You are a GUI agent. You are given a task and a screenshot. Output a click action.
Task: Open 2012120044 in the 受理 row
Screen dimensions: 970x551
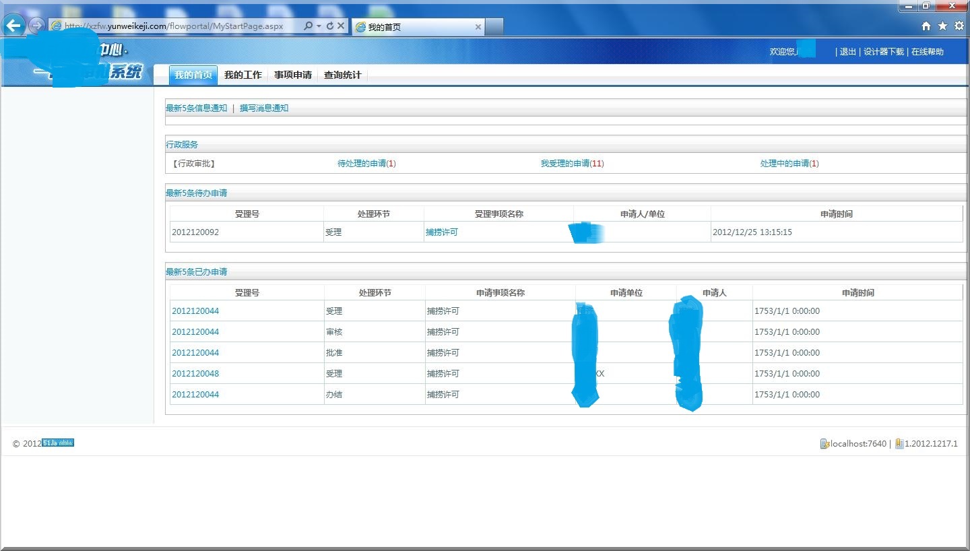(x=195, y=311)
